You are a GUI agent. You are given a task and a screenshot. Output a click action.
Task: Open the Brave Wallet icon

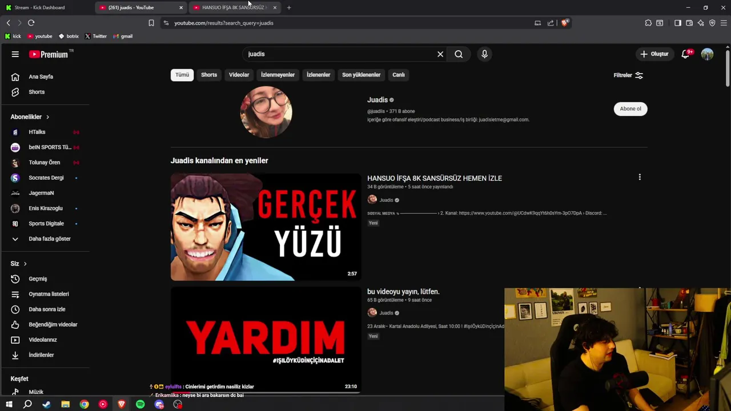pyautogui.click(x=689, y=23)
